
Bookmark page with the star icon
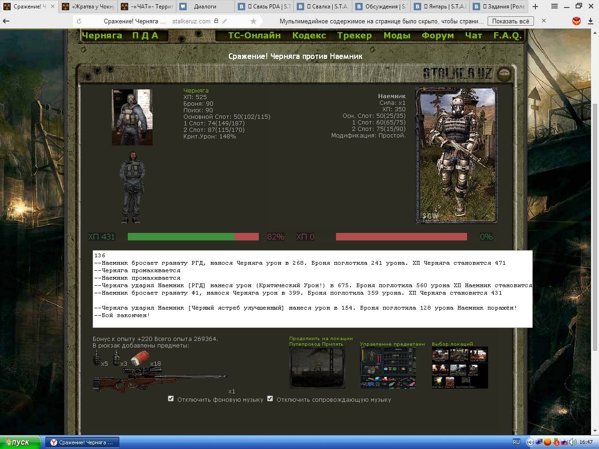[x=253, y=21]
